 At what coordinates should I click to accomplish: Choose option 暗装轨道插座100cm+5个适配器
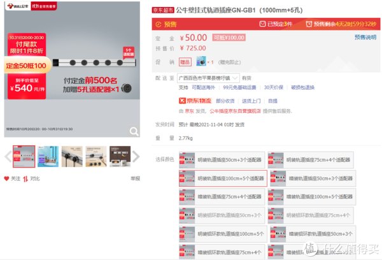pyautogui.click(x=312, y=196)
